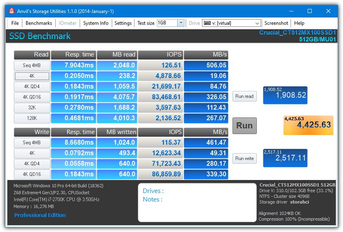Click the Professional Edition link
343x232 pixels.
(40, 215)
